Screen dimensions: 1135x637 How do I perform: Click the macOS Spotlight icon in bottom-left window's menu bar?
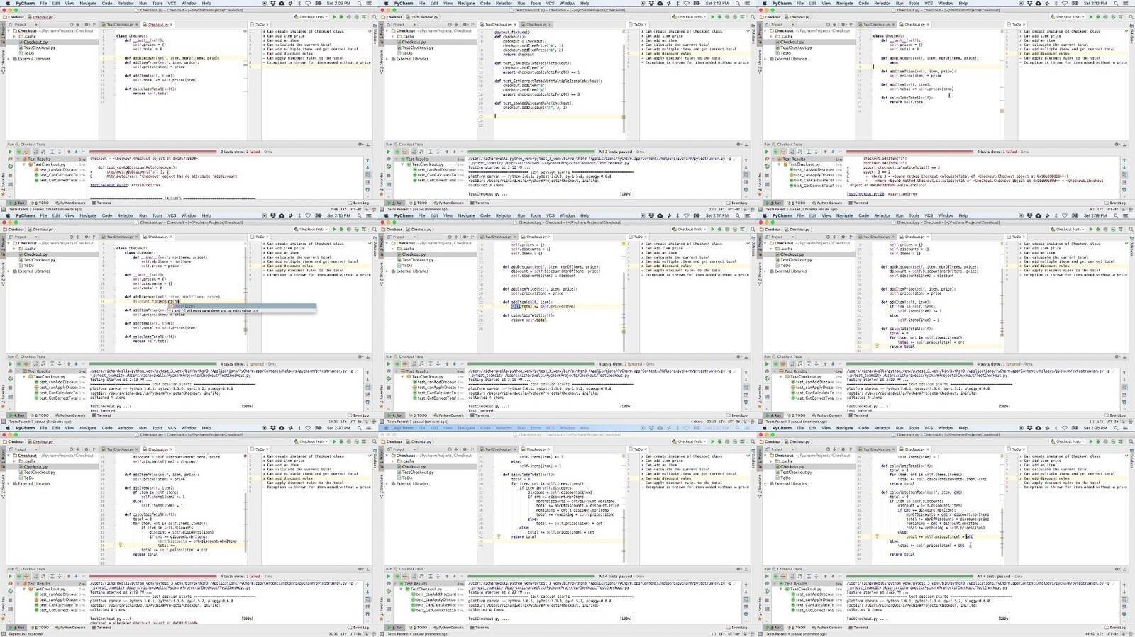tap(360, 428)
